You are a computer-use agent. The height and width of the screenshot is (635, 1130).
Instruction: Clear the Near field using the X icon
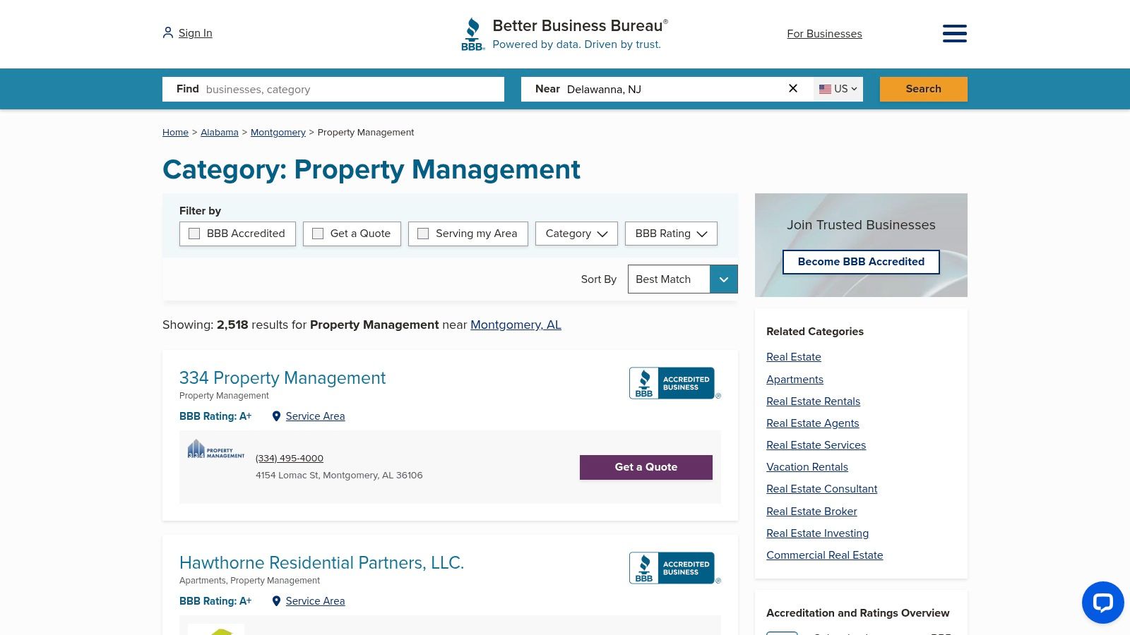(x=792, y=88)
